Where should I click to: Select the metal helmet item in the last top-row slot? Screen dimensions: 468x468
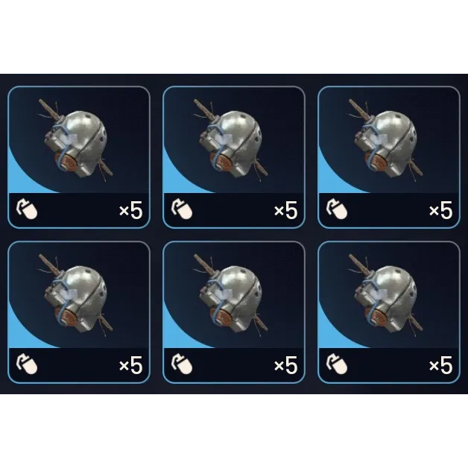[x=385, y=141]
